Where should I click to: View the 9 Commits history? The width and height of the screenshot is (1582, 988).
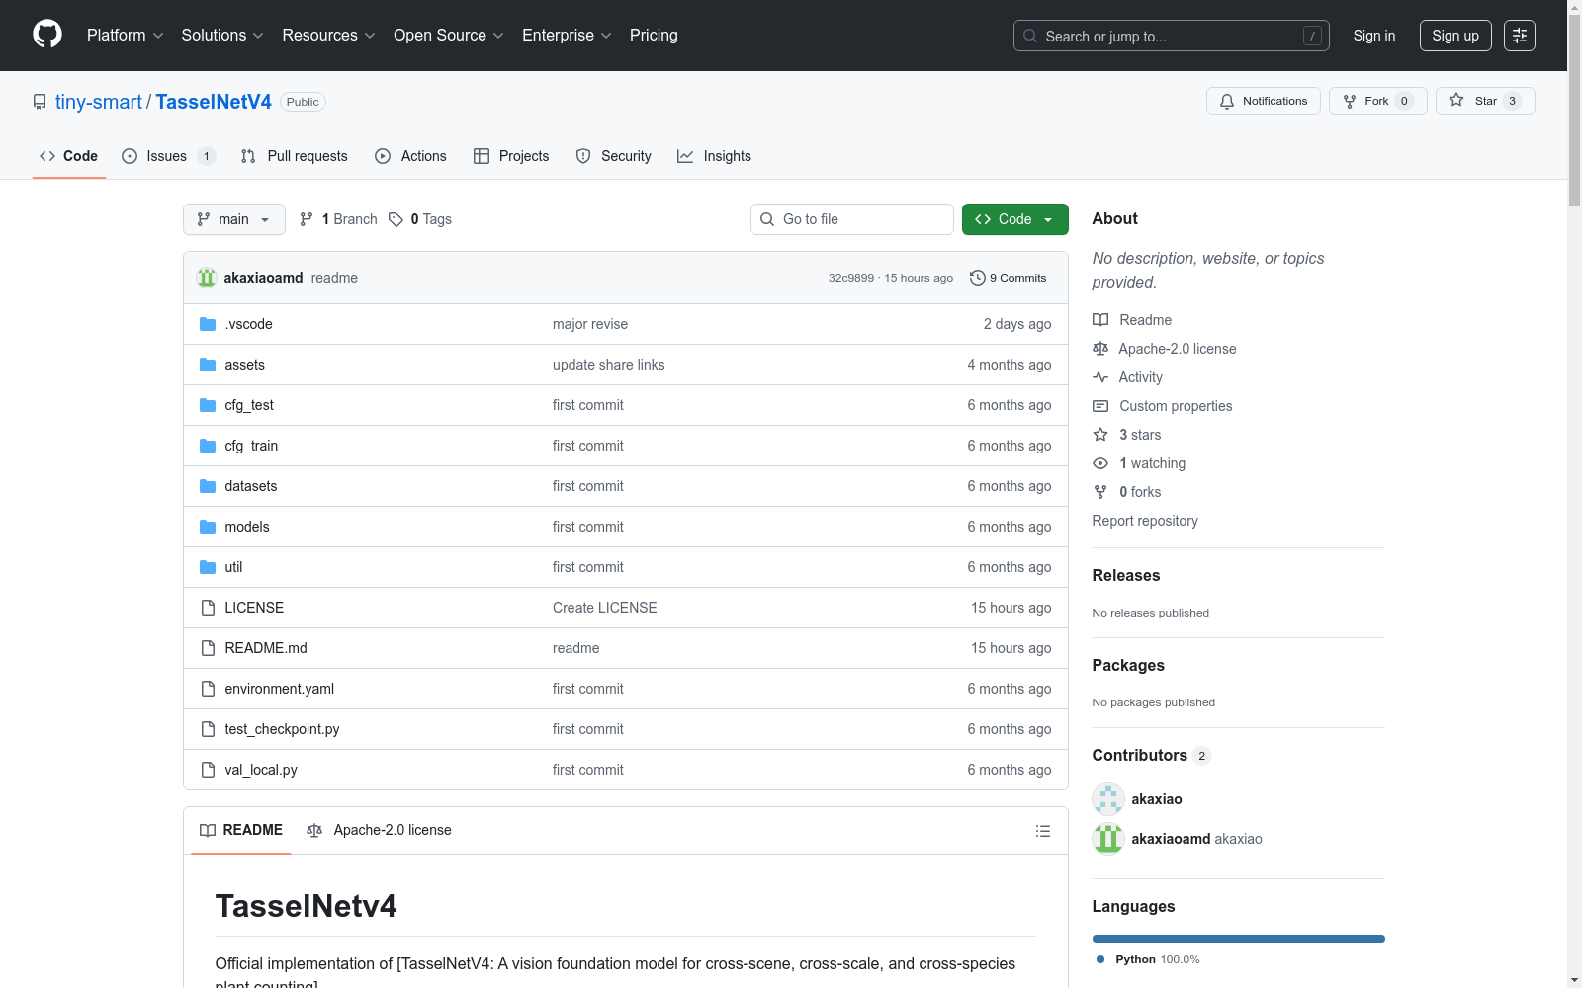(1009, 278)
